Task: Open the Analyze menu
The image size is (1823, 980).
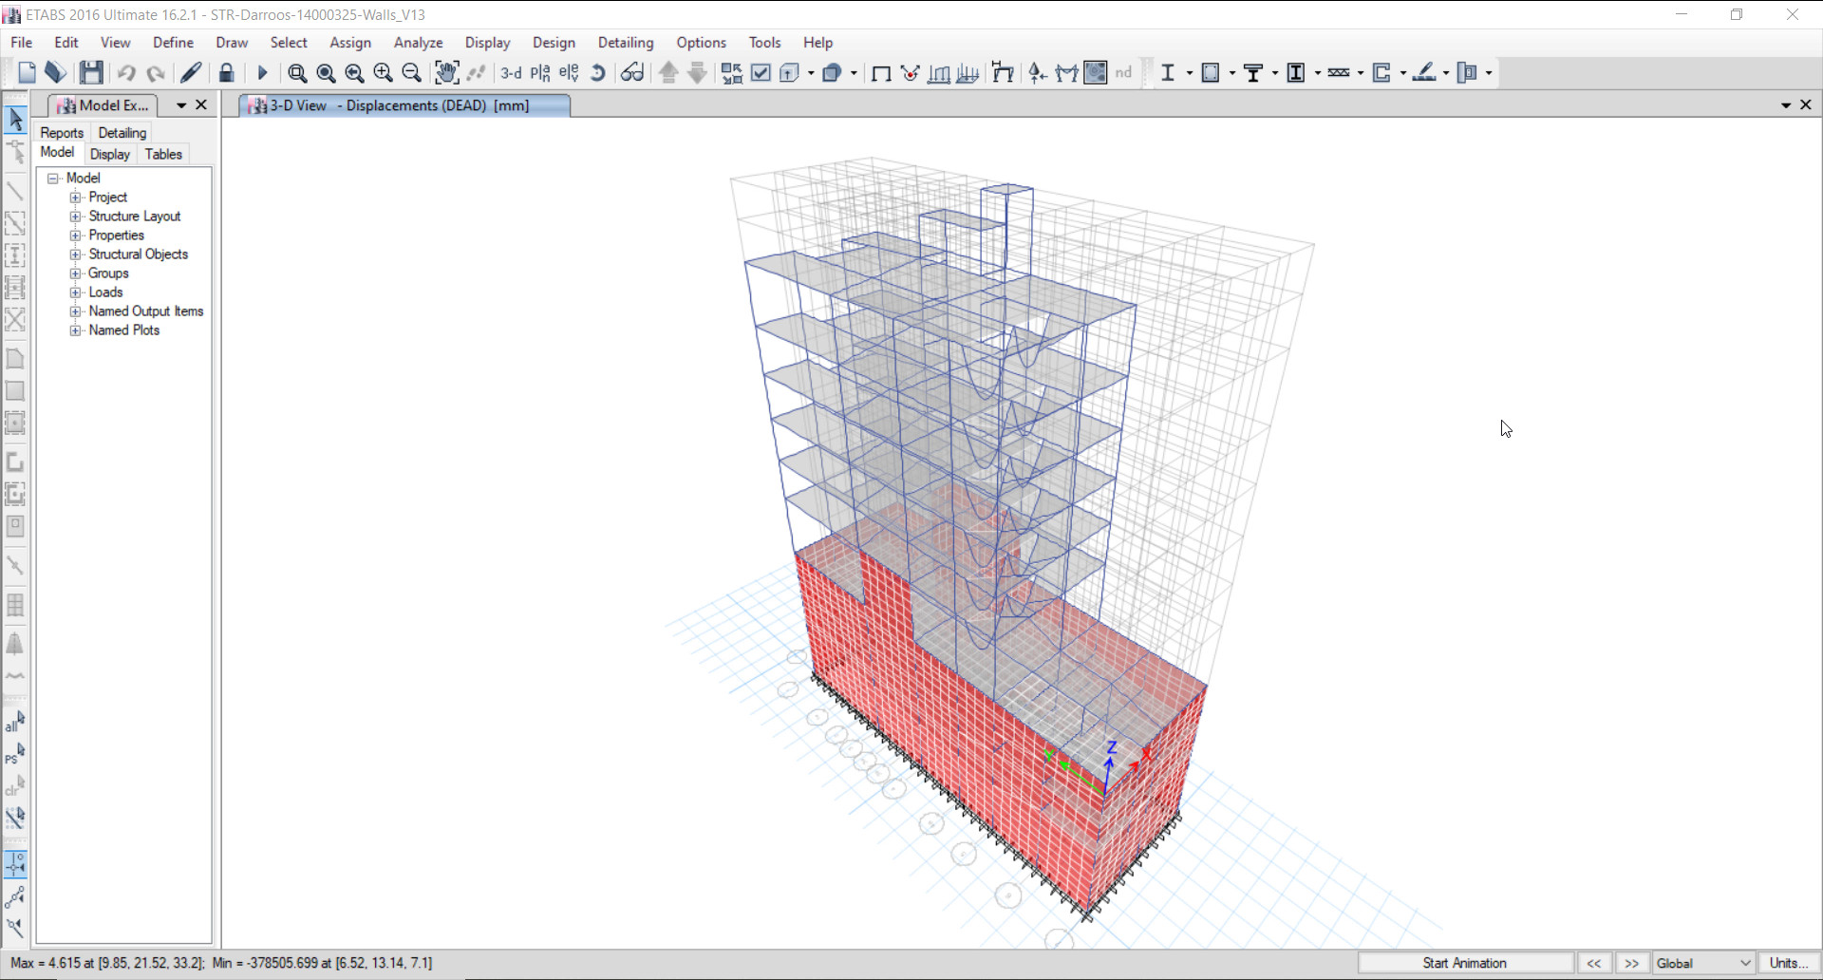Action: [x=418, y=43]
